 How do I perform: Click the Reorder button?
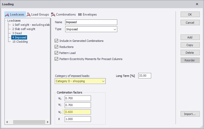[190, 60]
